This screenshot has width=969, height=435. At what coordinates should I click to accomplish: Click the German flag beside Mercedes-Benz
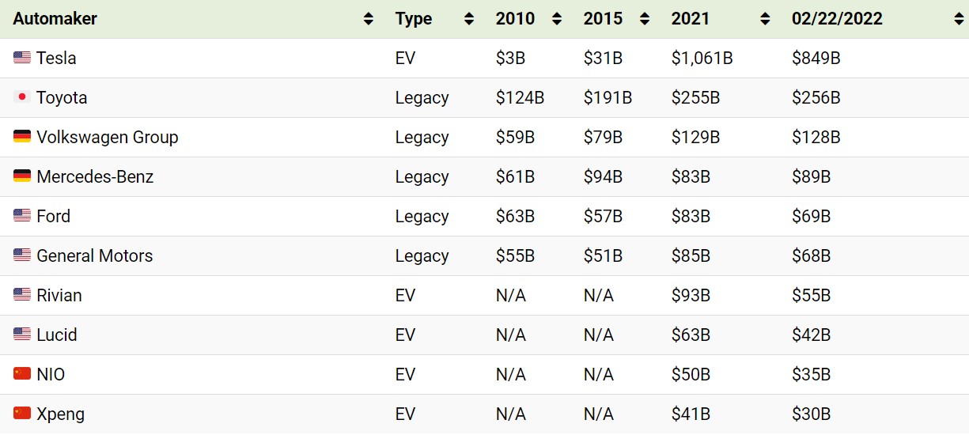click(22, 176)
